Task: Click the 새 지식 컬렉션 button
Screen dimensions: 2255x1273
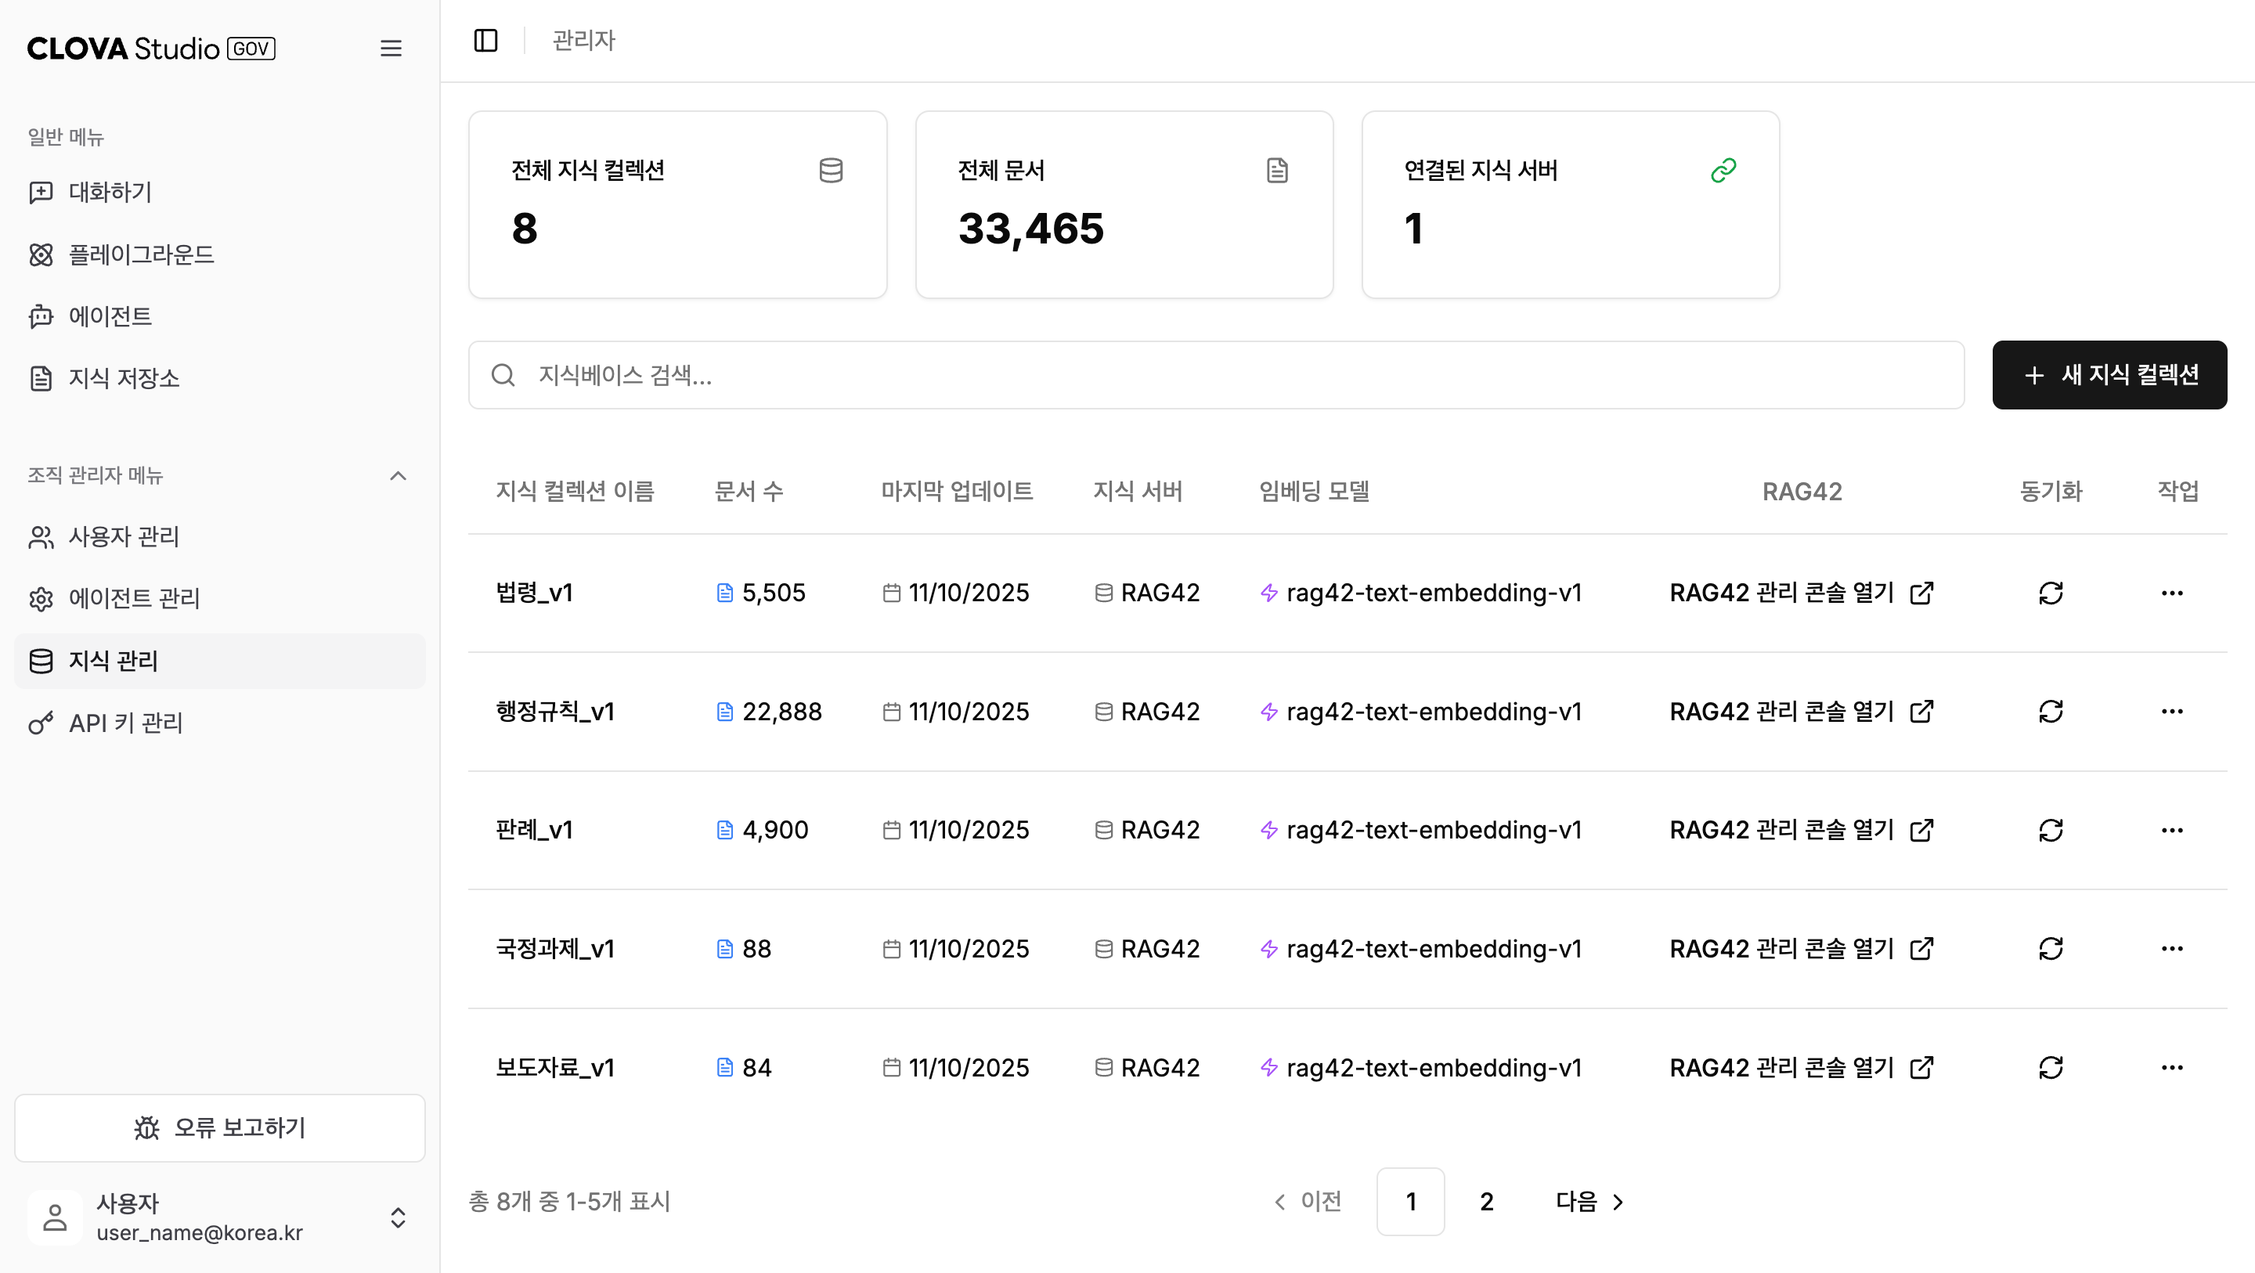Action: tap(2109, 375)
